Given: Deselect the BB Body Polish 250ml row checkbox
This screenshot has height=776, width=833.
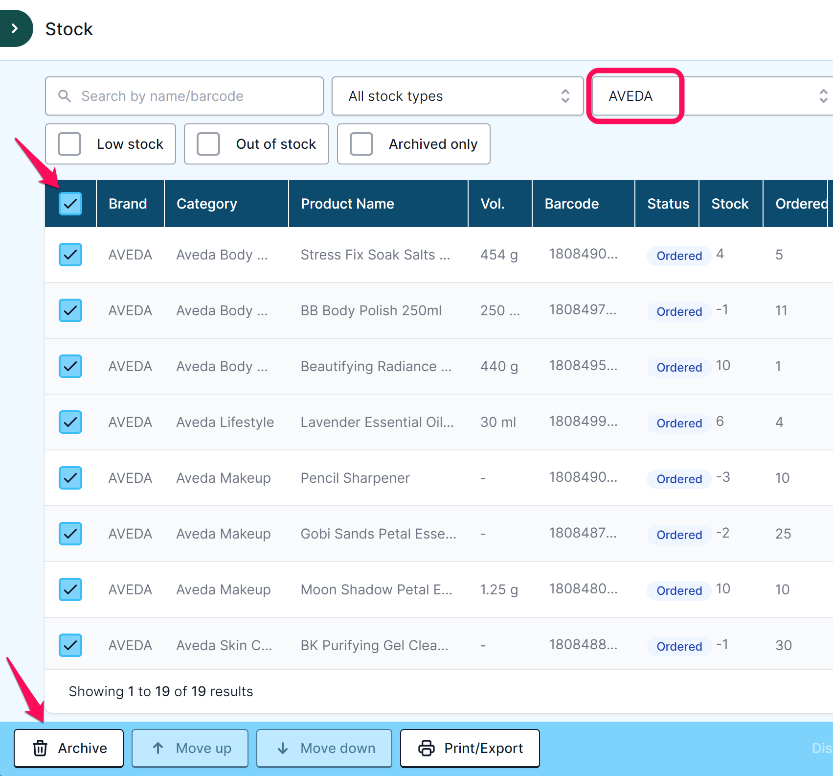Looking at the screenshot, I should [70, 310].
